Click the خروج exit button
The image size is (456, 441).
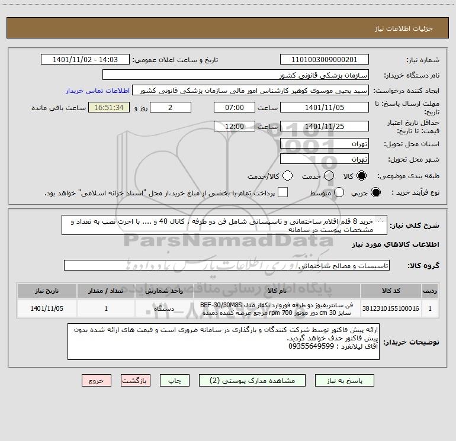pos(97,381)
